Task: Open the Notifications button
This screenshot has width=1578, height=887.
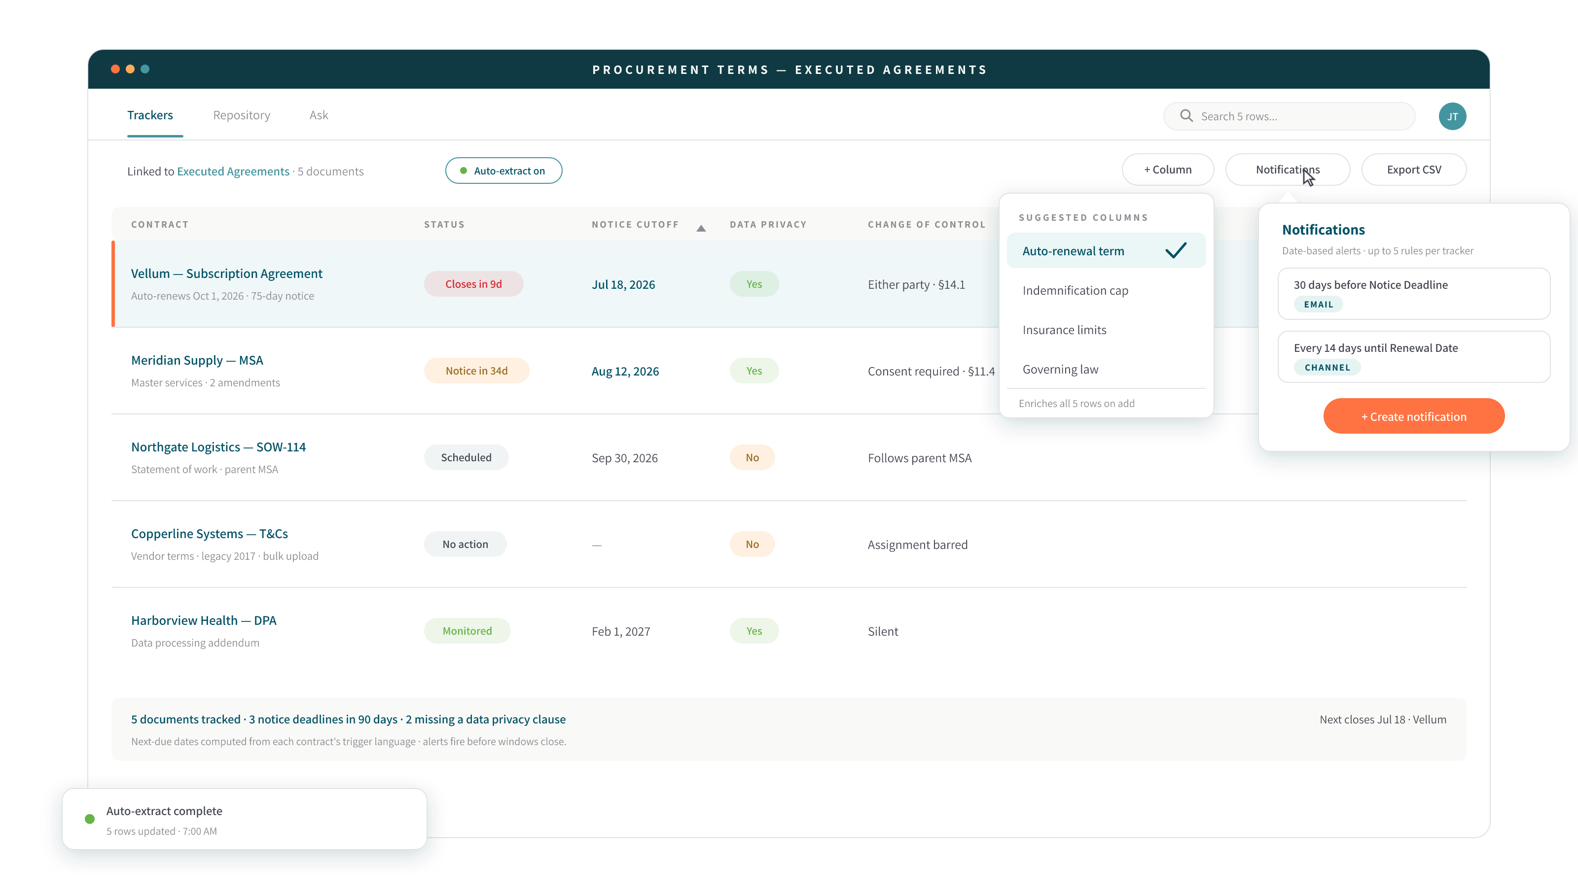Action: click(x=1287, y=170)
